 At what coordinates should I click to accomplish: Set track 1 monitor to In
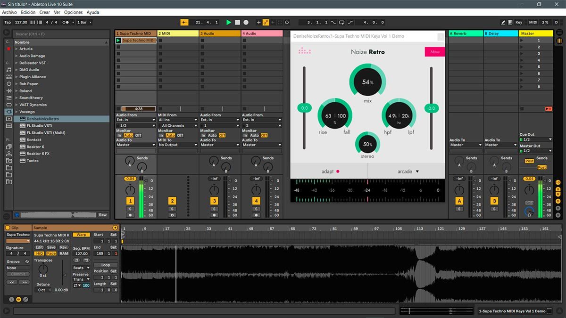[119, 135]
